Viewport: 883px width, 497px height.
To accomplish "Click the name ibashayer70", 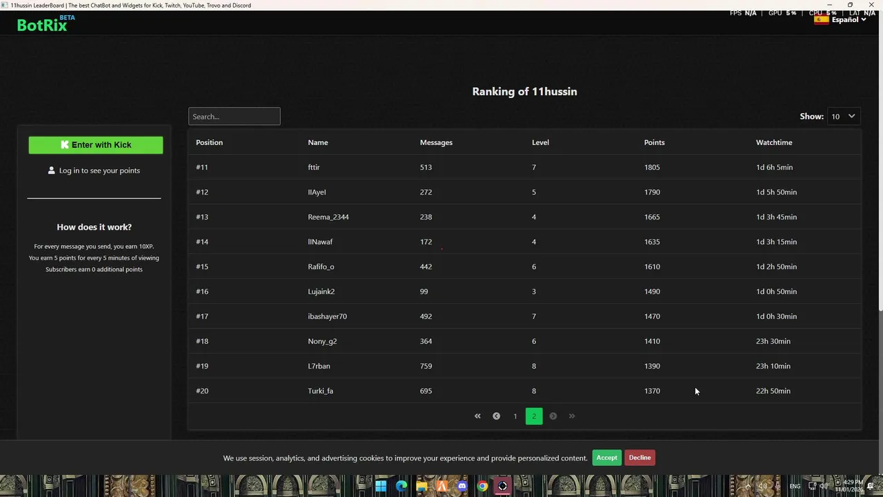I will tap(328, 316).
